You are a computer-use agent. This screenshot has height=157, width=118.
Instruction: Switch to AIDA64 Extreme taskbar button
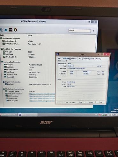tap(9, 115)
